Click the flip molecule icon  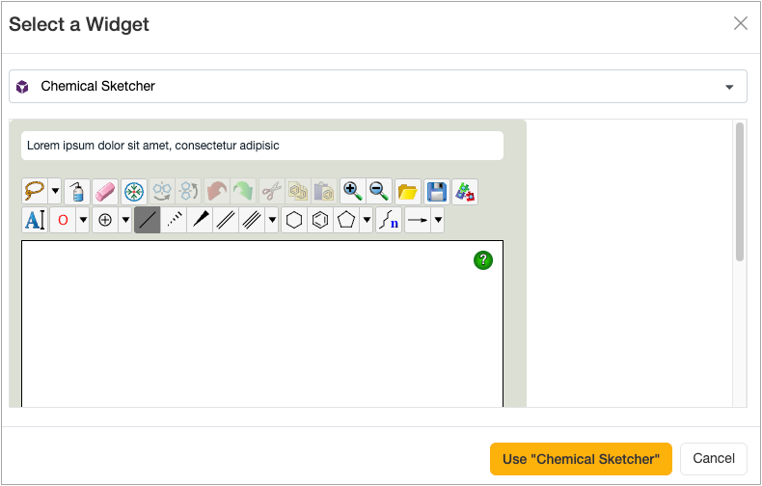coord(162,192)
